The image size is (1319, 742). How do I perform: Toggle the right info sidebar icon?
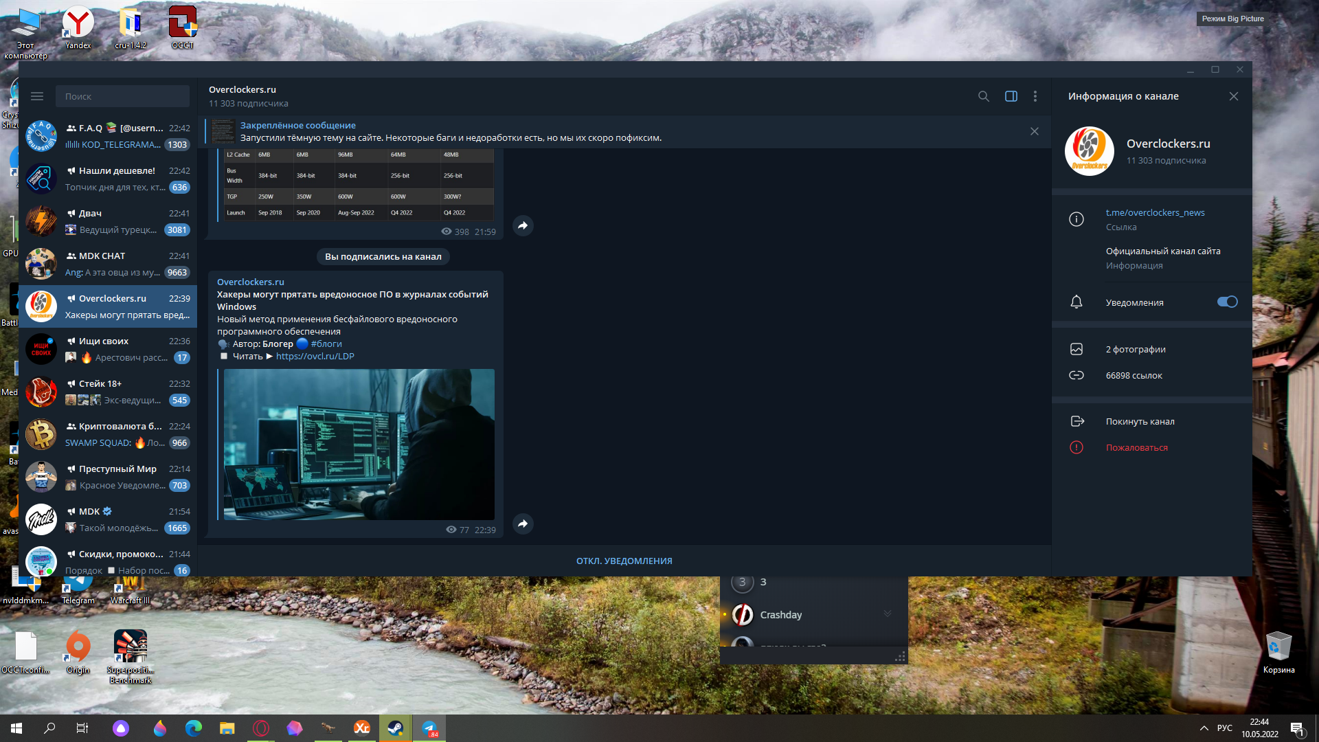pos(1011,96)
